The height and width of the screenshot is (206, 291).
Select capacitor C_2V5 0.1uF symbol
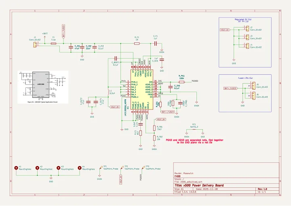coord(171,87)
